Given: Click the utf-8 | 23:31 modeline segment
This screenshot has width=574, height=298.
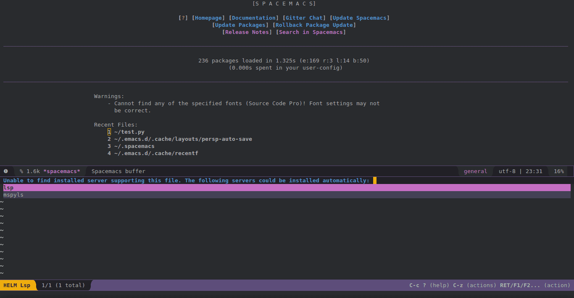Looking at the screenshot, I should (x=521, y=171).
